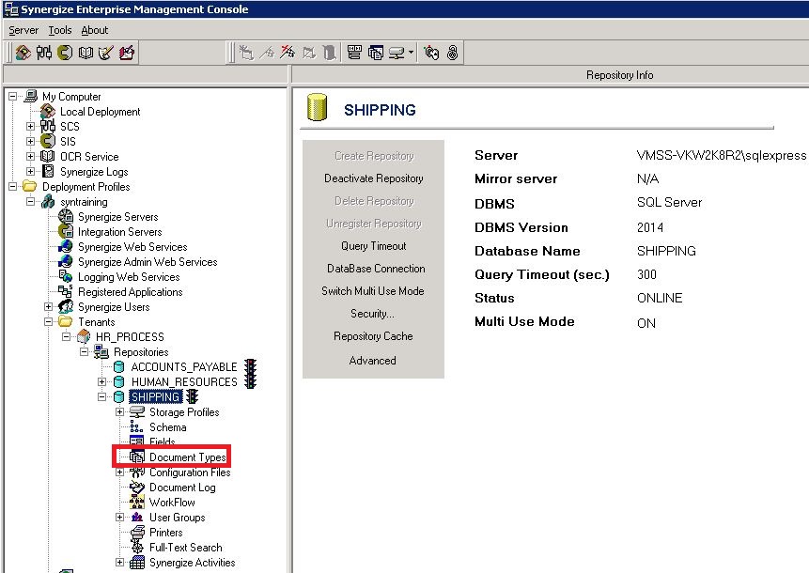This screenshot has width=809, height=573.
Task: Click the red notebook-and-pen toolbar icon
Action: point(127,53)
